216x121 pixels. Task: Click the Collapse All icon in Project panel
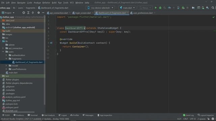(33, 13)
